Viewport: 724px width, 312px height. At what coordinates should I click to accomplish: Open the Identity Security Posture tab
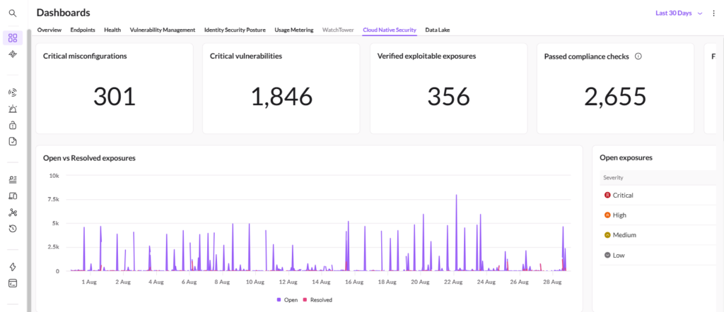tap(235, 30)
